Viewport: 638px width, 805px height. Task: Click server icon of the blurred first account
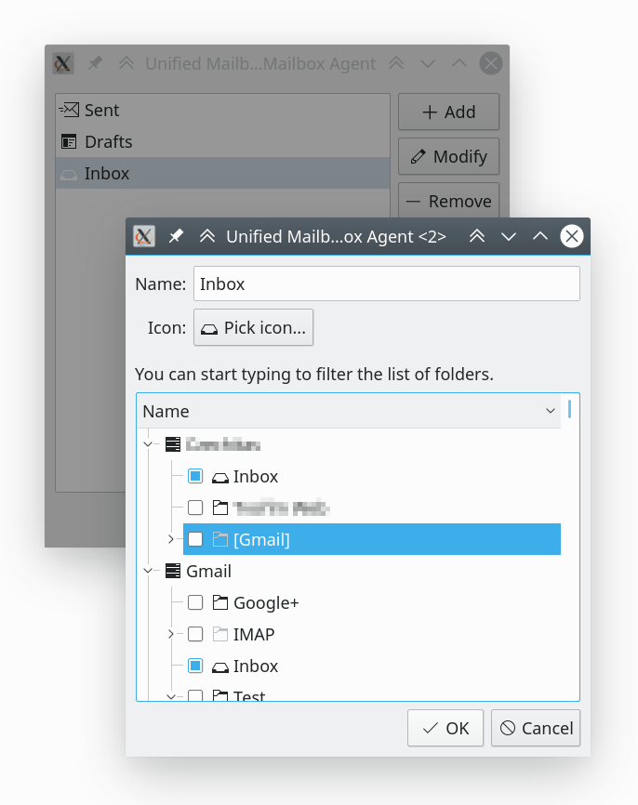[173, 444]
